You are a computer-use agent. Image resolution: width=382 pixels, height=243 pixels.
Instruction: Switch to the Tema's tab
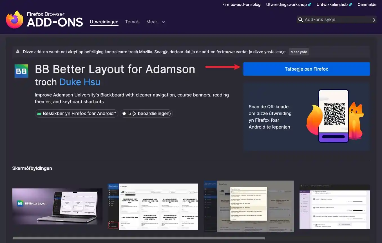click(x=132, y=22)
